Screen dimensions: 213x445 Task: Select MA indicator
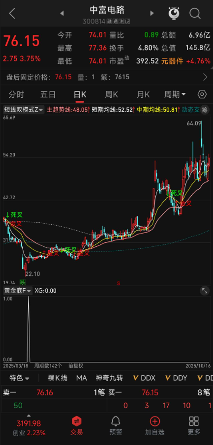[x=82, y=378]
